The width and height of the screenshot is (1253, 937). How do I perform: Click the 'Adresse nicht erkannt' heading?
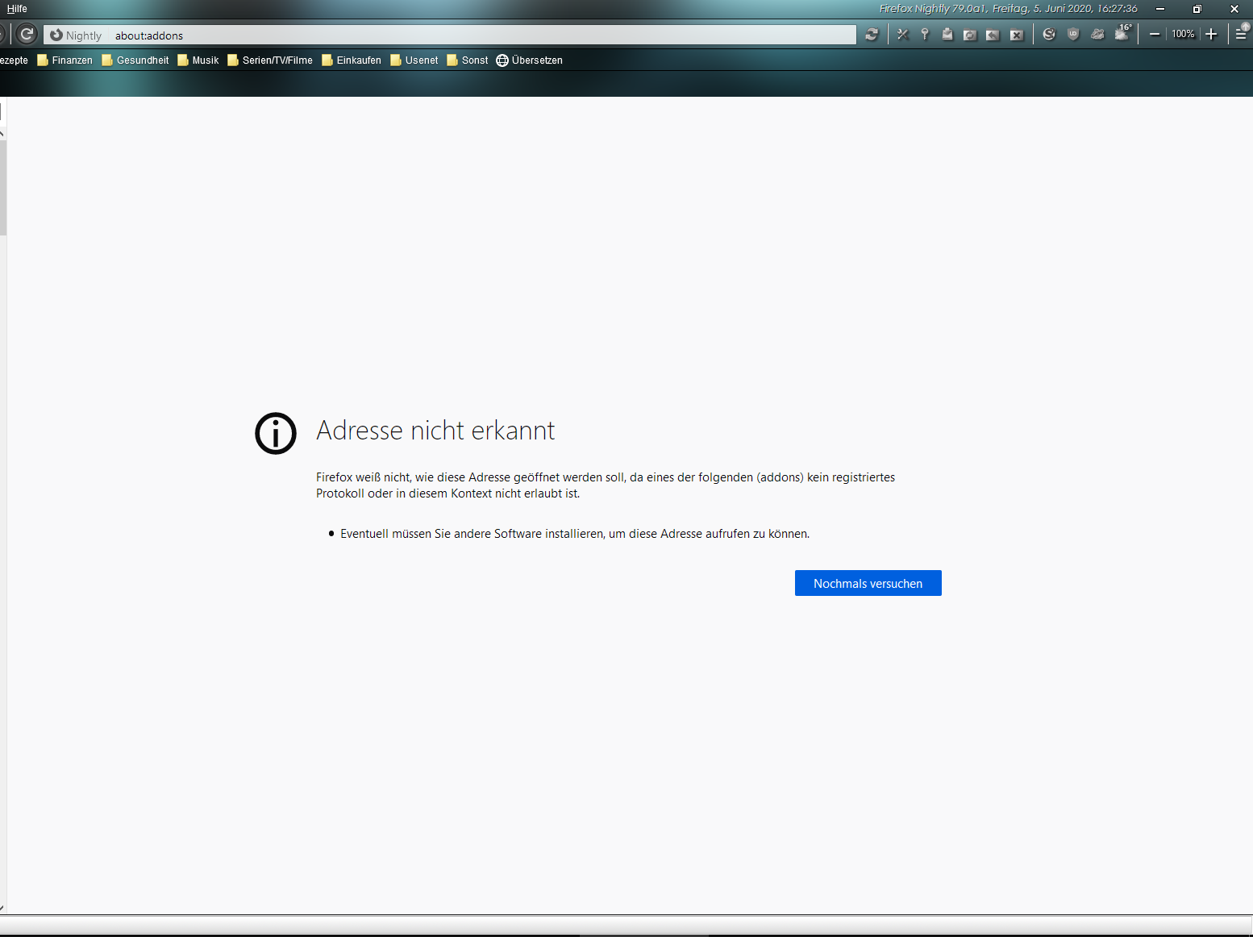435,431
